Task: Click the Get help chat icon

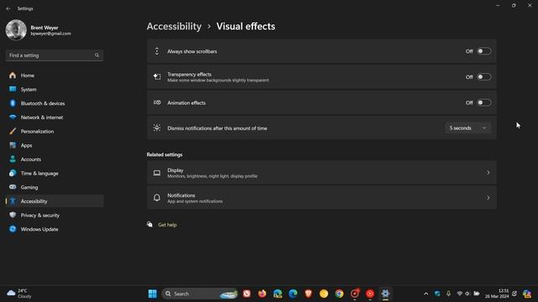Action: click(x=150, y=225)
